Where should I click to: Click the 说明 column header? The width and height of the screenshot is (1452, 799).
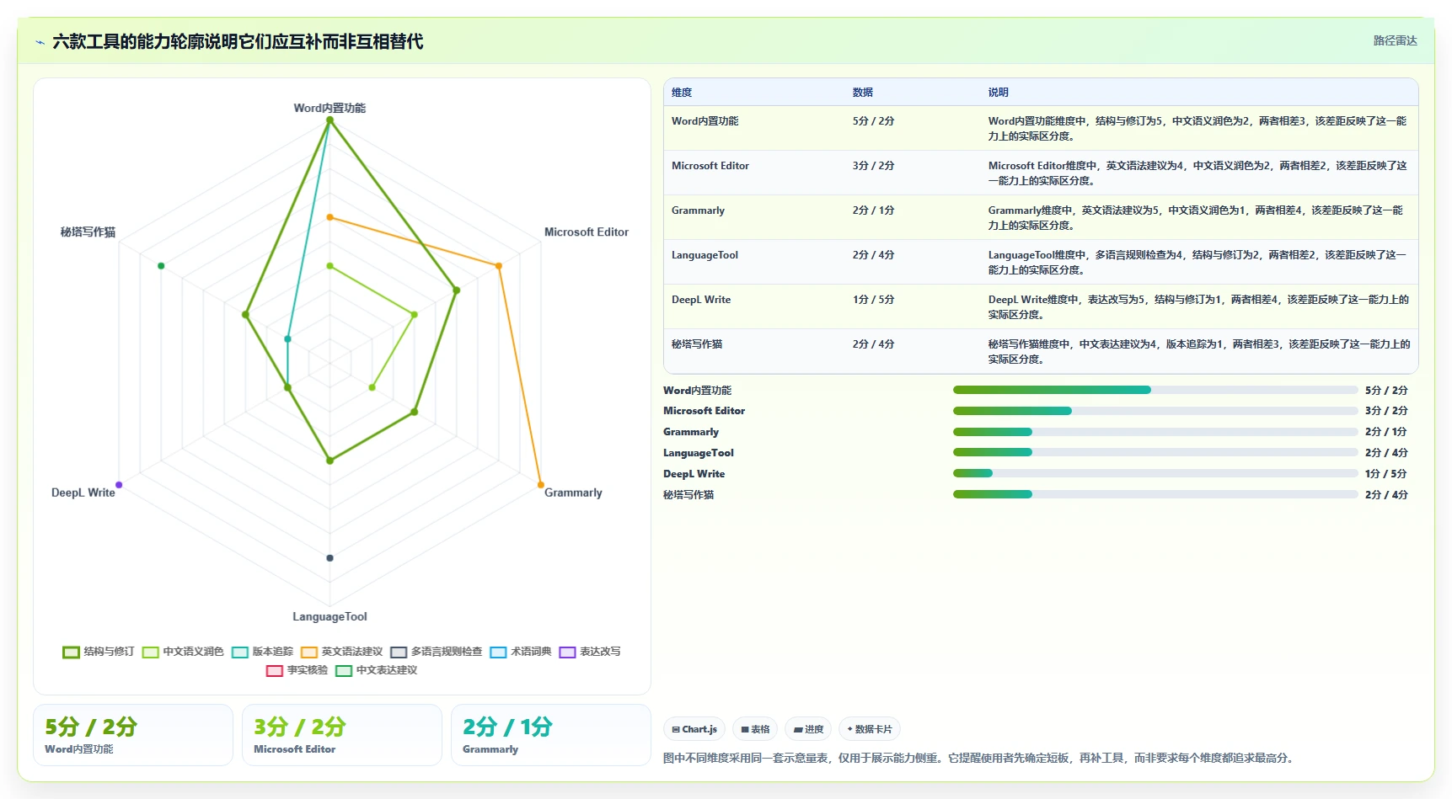998,93
